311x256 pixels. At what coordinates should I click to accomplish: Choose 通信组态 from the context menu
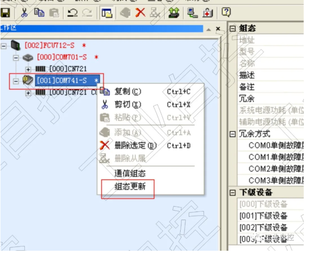pos(130,173)
